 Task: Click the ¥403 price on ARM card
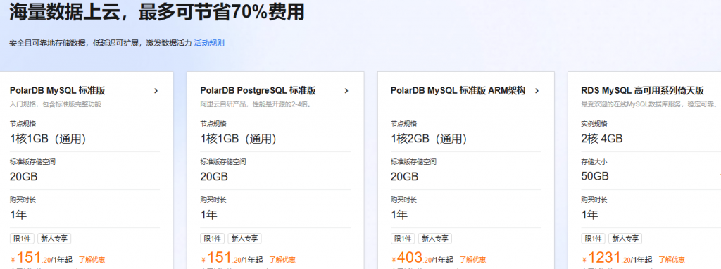pos(412,258)
